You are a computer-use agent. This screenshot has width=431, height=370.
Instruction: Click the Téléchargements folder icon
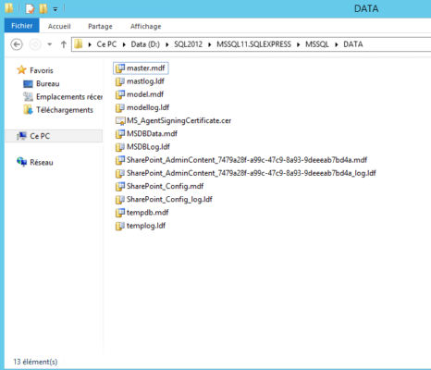[x=28, y=110]
